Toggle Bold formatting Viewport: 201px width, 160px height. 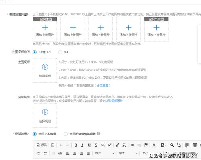(76, 145)
